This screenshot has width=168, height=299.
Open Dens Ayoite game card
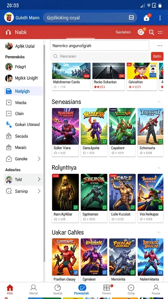[x=94, y=132]
